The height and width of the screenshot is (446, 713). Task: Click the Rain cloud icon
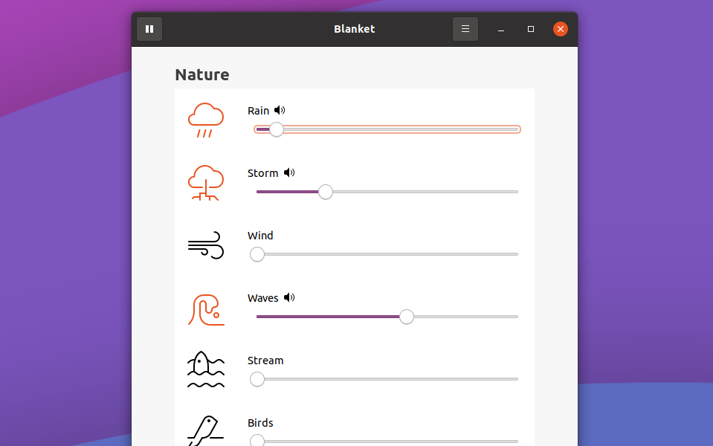[205, 120]
